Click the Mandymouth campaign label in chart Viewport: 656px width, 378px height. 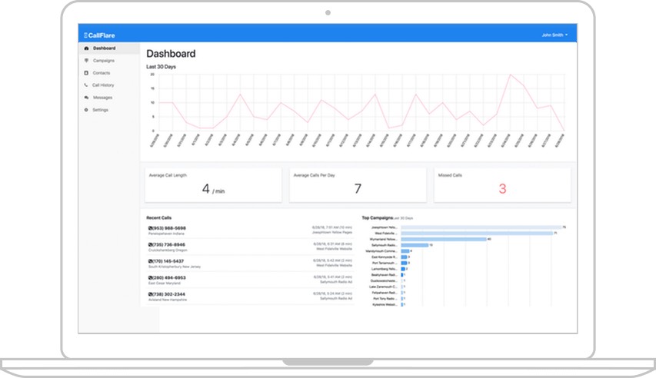coord(381,251)
